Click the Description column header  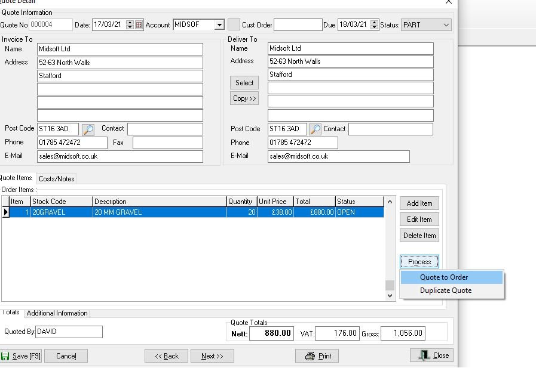pos(160,202)
